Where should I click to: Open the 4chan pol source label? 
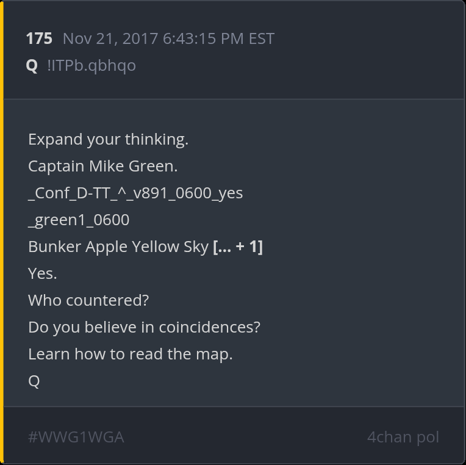[x=403, y=437]
